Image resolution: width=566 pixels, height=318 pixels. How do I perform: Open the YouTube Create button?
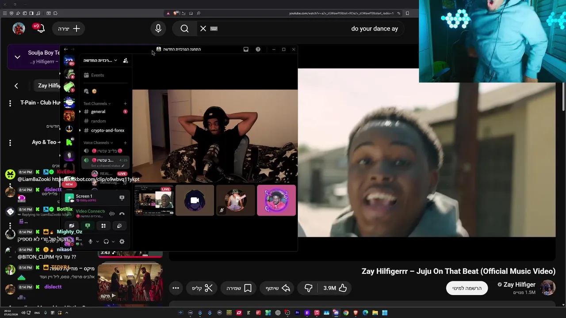[x=69, y=28]
